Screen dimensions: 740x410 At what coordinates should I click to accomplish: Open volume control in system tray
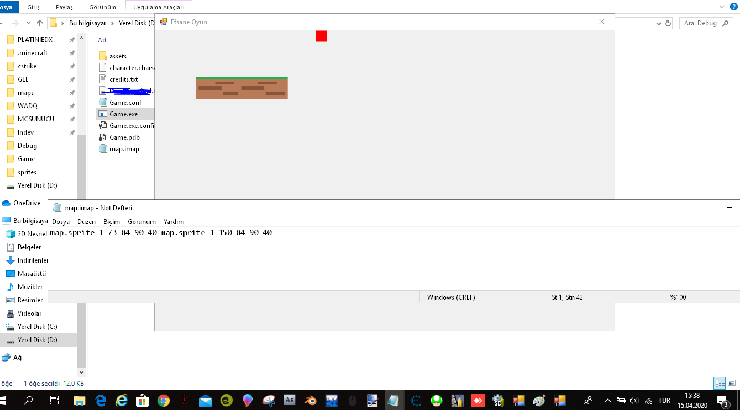[x=634, y=401]
